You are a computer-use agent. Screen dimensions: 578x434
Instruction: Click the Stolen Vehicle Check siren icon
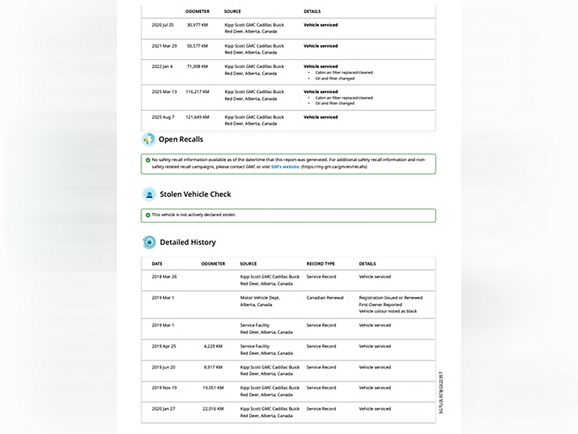pos(149,194)
